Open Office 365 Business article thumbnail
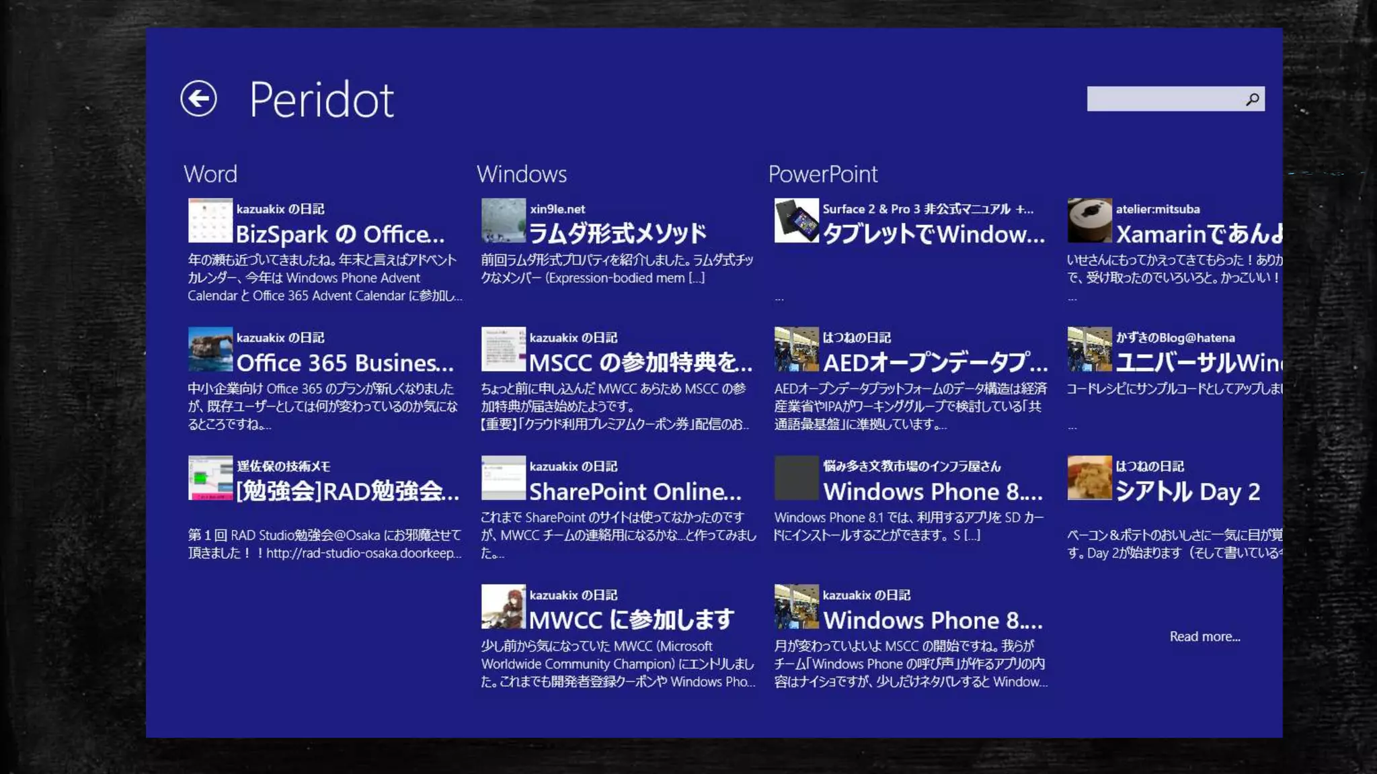This screenshot has width=1377, height=774. [210, 349]
